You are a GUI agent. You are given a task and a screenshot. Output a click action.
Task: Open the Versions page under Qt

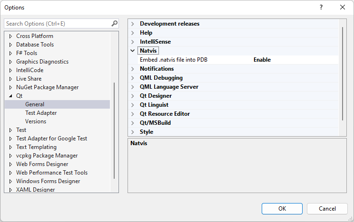click(x=36, y=121)
